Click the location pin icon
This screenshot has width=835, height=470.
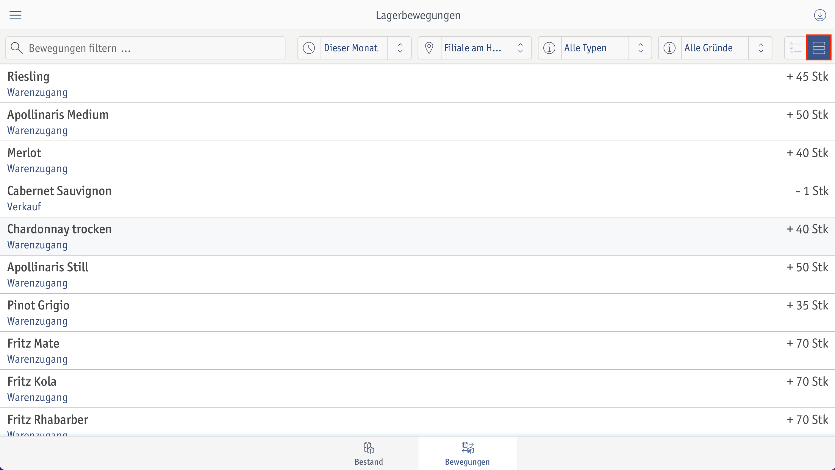tap(429, 48)
